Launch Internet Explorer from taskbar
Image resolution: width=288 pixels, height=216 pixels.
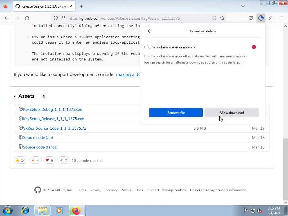[x=25, y=210]
